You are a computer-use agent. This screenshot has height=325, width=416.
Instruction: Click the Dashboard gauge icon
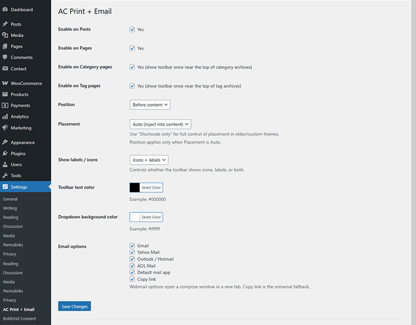pyautogui.click(x=5, y=10)
